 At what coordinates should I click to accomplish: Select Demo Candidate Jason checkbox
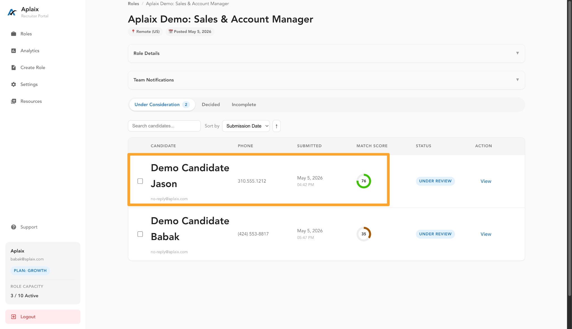(140, 181)
